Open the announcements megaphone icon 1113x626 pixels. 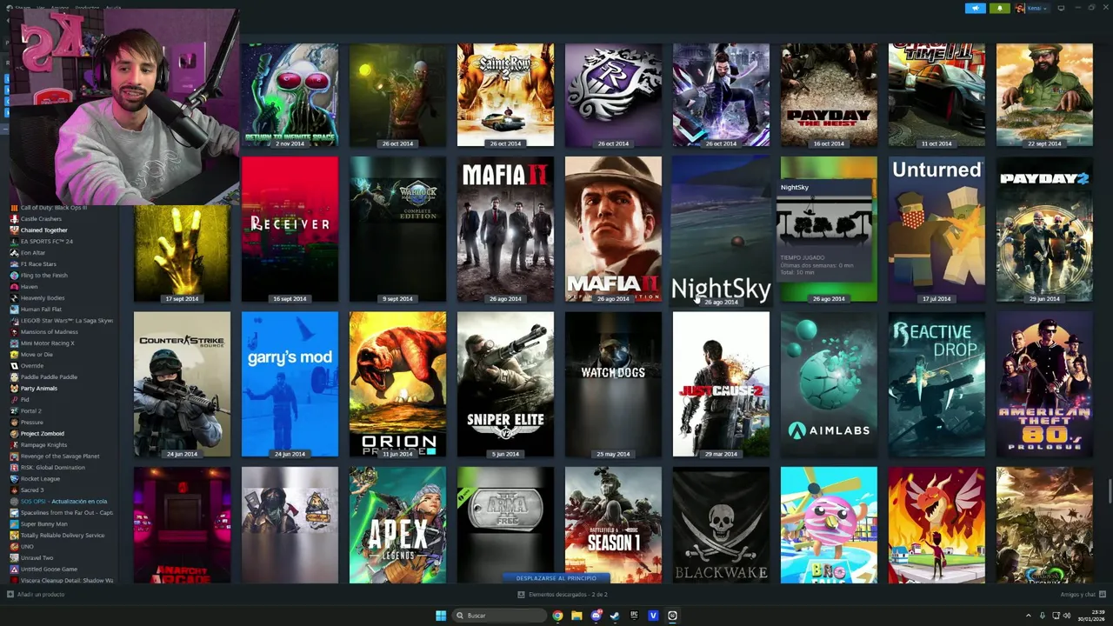[x=975, y=8]
